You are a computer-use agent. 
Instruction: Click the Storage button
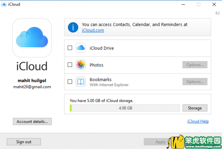coord(195,108)
